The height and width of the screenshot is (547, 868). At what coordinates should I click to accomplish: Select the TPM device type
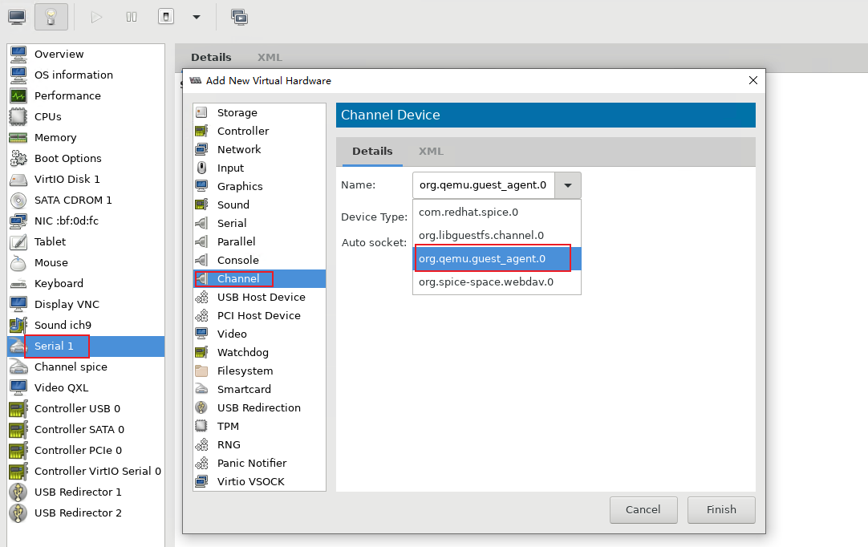point(227,426)
